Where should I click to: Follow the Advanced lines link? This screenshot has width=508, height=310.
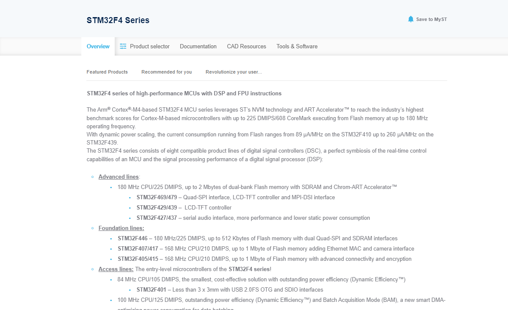coord(119,177)
